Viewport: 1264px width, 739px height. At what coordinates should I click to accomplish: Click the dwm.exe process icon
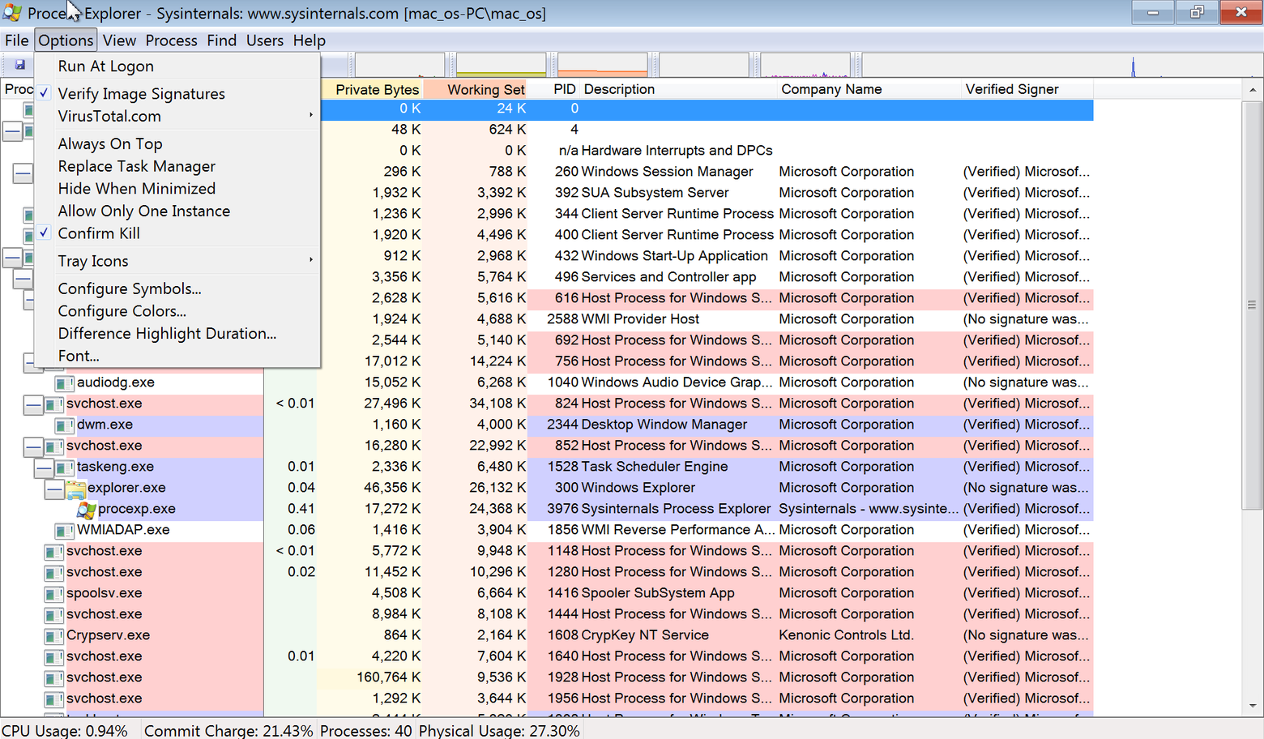(65, 425)
